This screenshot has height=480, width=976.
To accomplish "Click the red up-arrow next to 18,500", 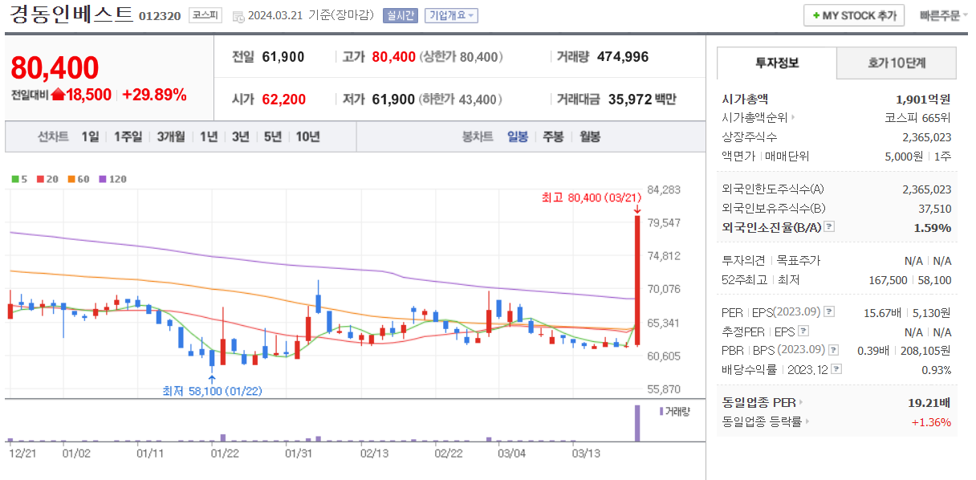I will tap(58, 95).
